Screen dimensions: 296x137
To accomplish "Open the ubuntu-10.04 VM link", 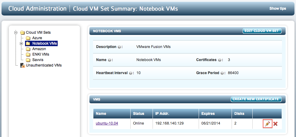I will pos(107,123).
